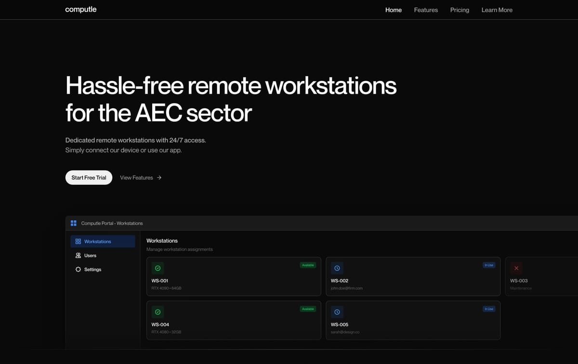Viewport: 578px width, 364px height.
Task: Click the red X icon on WS-003
Action: (516, 268)
